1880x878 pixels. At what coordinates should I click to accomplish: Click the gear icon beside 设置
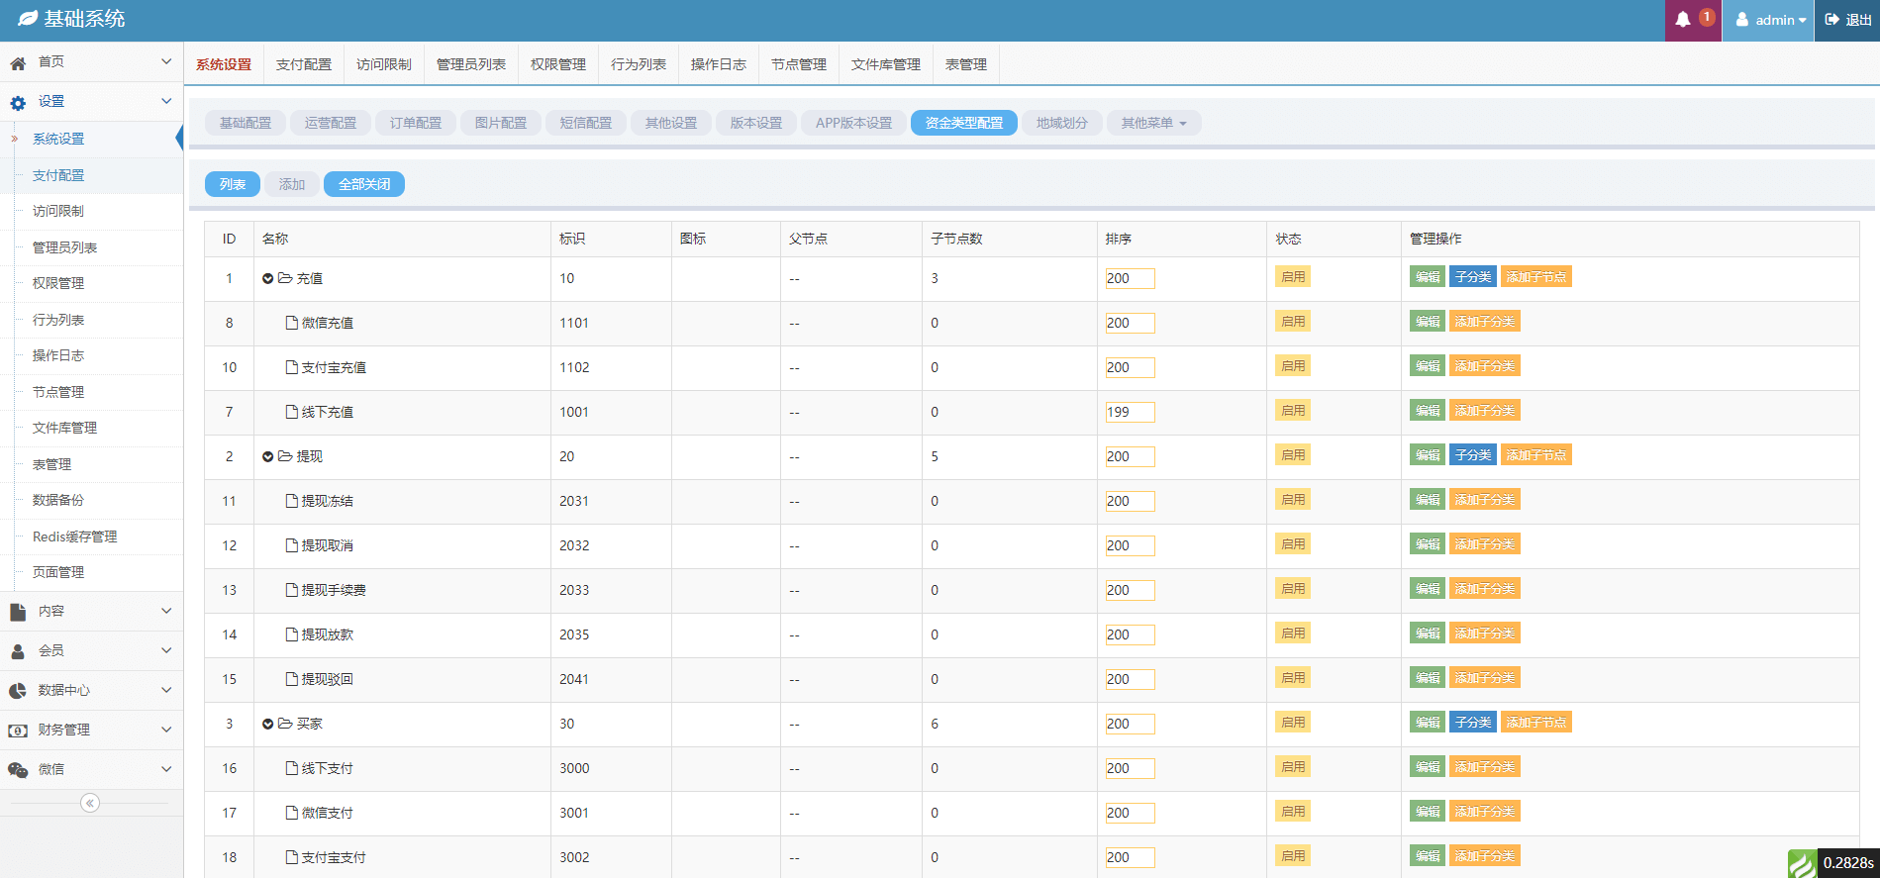coord(18,103)
